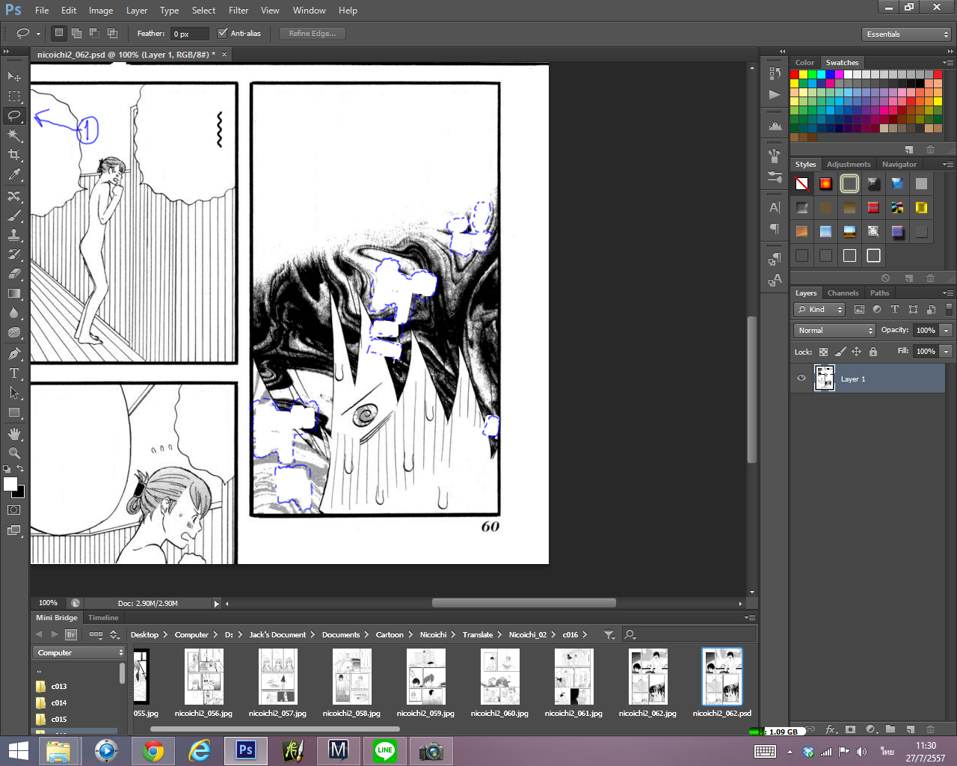Open the Select menu
Image resolution: width=957 pixels, height=766 pixels.
[203, 10]
